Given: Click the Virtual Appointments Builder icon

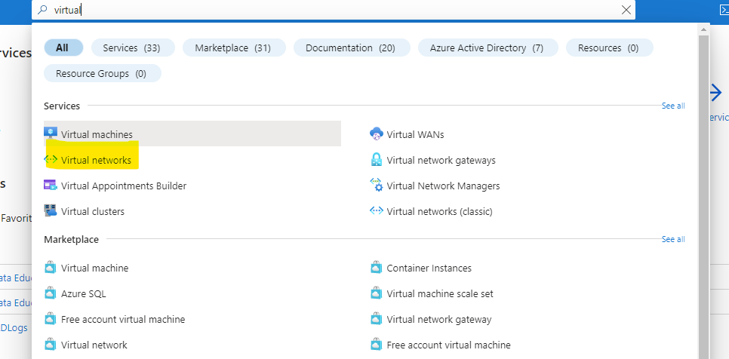Looking at the screenshot, I should (51, 186).
